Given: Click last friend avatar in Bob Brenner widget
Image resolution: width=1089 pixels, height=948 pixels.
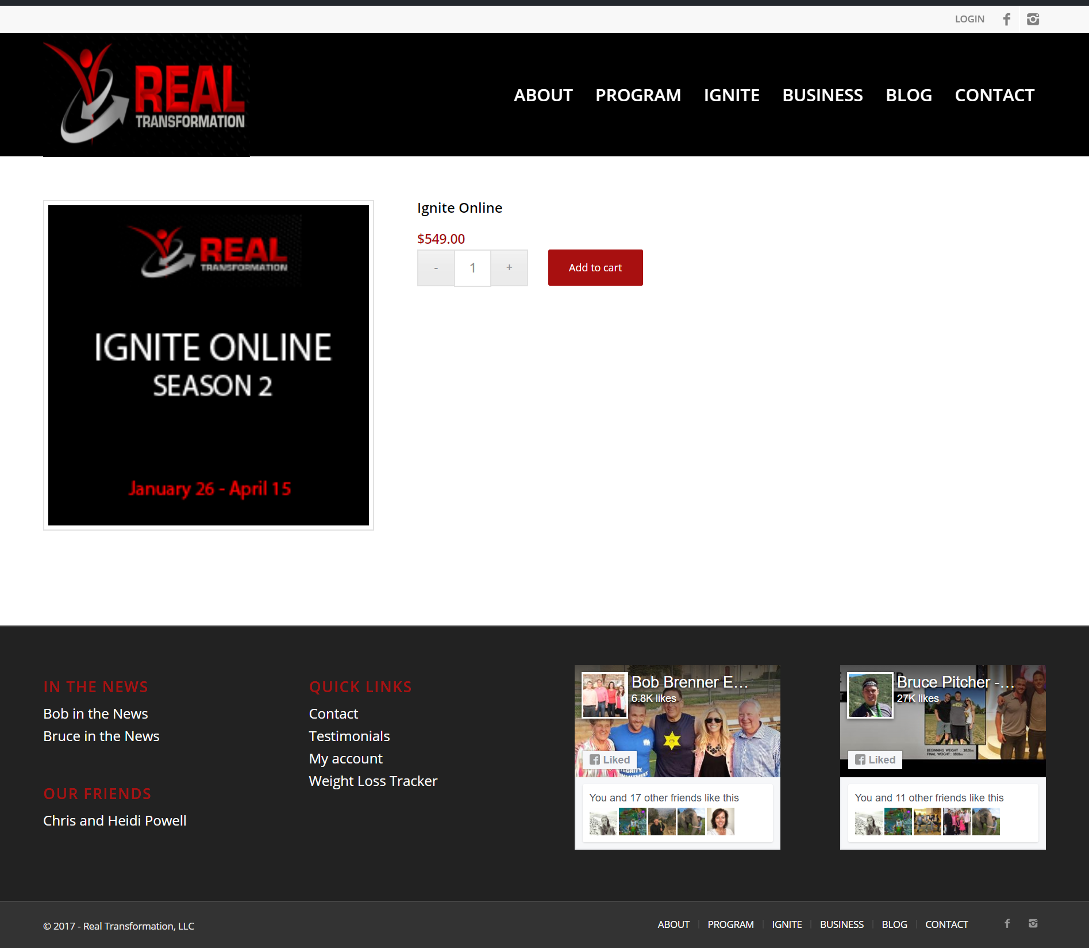Looking at the screenshot, I should coord(721,822).
